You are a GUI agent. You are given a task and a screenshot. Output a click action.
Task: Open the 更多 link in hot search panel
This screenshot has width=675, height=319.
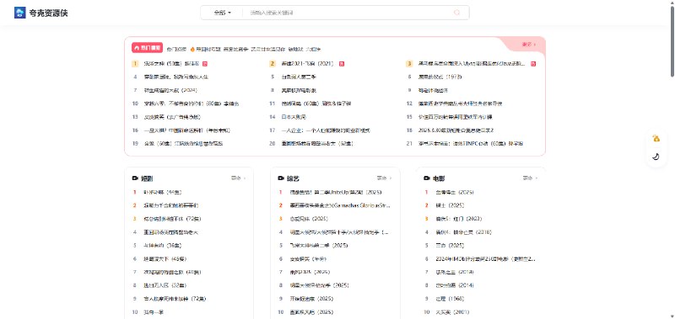[529, 45]
